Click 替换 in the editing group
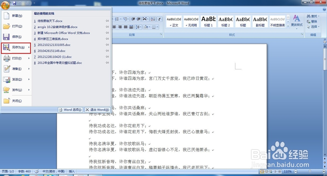Screen dimensions: 327x176 tap(312, 22)
